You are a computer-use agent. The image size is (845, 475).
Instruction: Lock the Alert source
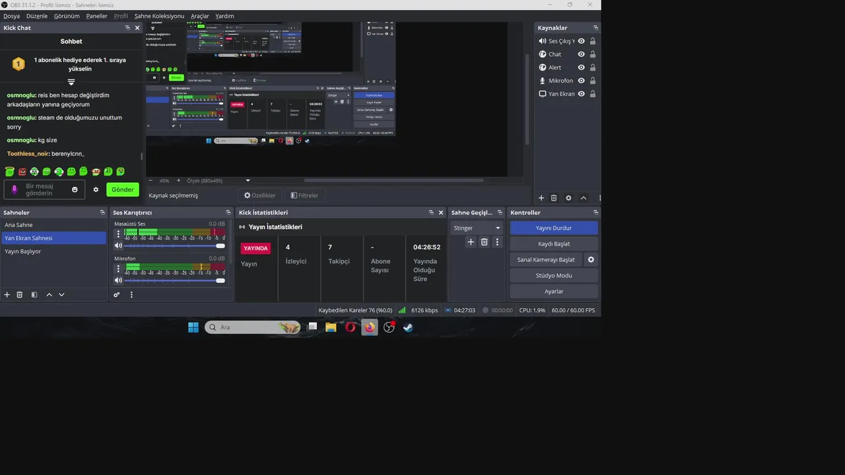click(593, 67)
